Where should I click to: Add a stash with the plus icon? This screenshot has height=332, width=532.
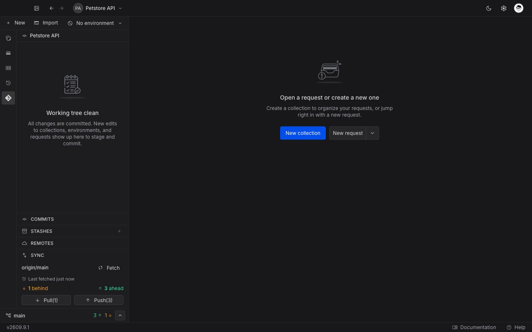[119, 231]
